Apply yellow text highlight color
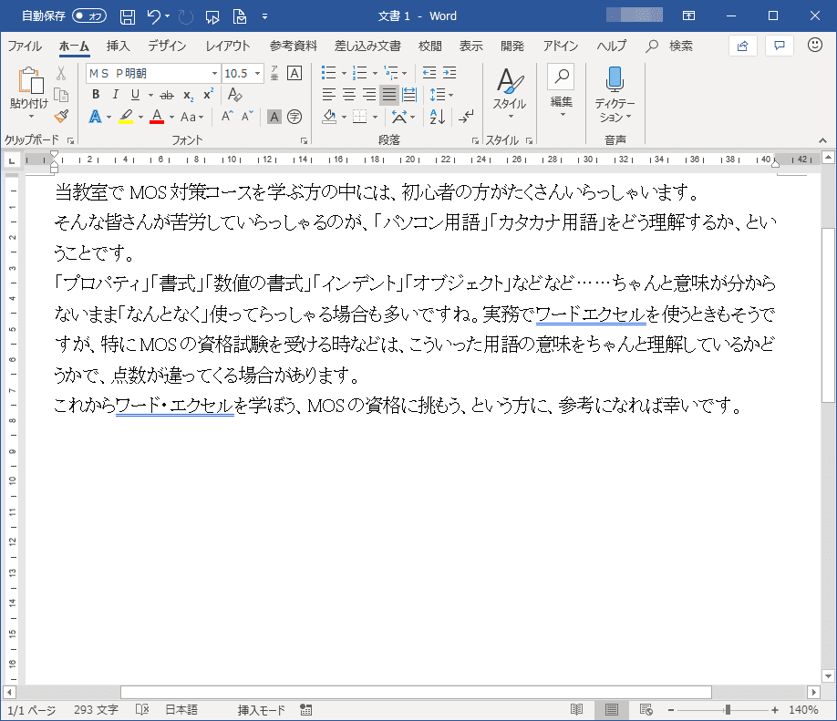This screenshot has height=721, width=837. (x=126, y=117)
